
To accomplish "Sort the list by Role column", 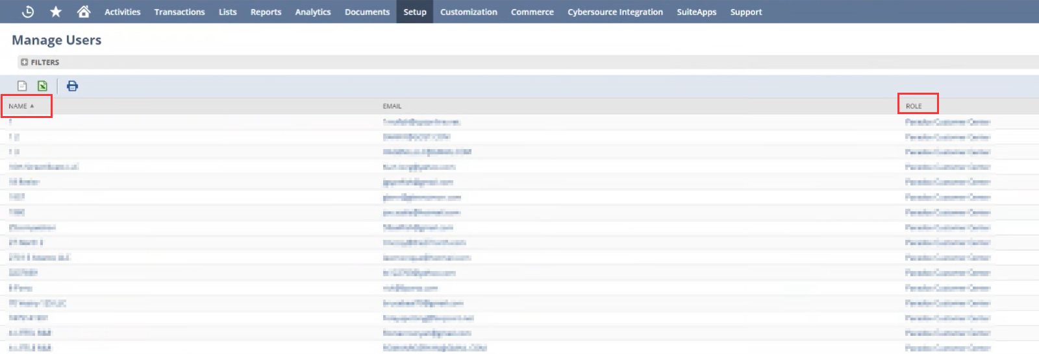I will tap(914, 106).
